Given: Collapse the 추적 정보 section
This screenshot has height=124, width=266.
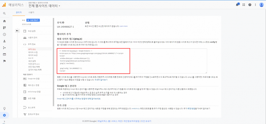Looking at the screenshot, I should pyautogui.click(x=31, y=44).
